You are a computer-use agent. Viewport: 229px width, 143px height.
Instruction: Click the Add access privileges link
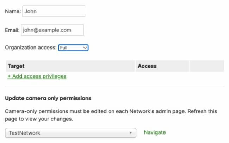coord(37,76)
